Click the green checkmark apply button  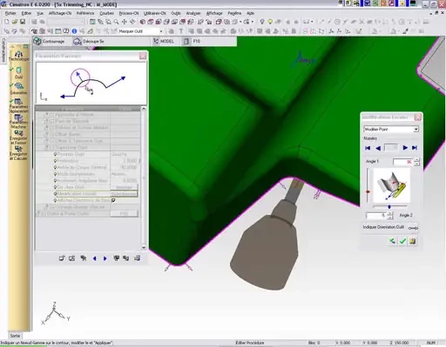click(x=402, y=241)
